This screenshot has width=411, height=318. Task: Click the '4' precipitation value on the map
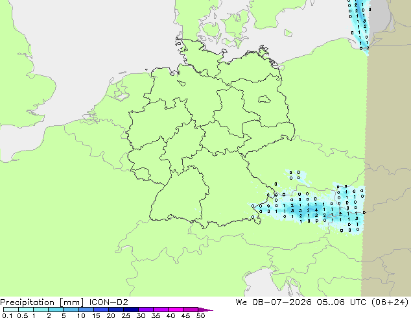pos(316,210)
